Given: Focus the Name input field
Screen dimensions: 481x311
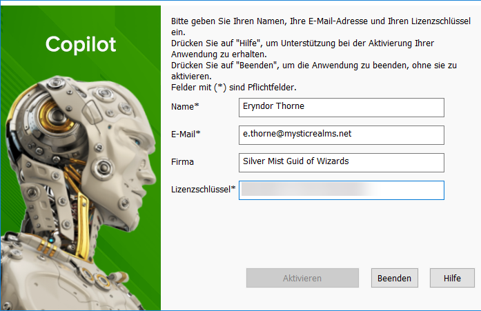Looking at the screenshot, I should (342, 108).
